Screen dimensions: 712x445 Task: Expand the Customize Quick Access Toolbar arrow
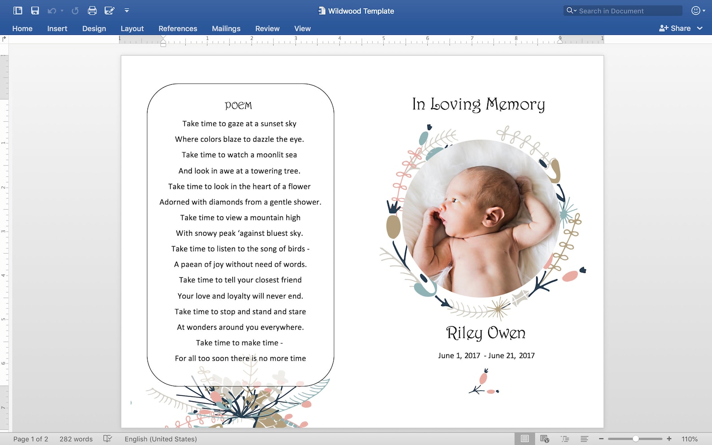pos(127,10)
